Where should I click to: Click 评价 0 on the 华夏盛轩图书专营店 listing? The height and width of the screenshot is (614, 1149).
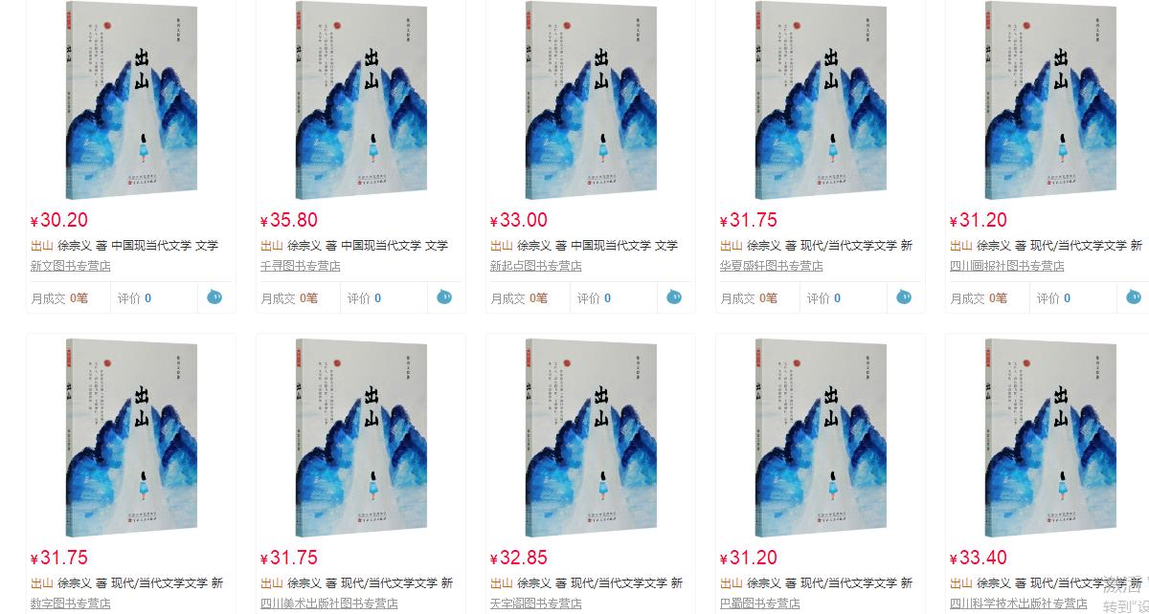(823, 298)
